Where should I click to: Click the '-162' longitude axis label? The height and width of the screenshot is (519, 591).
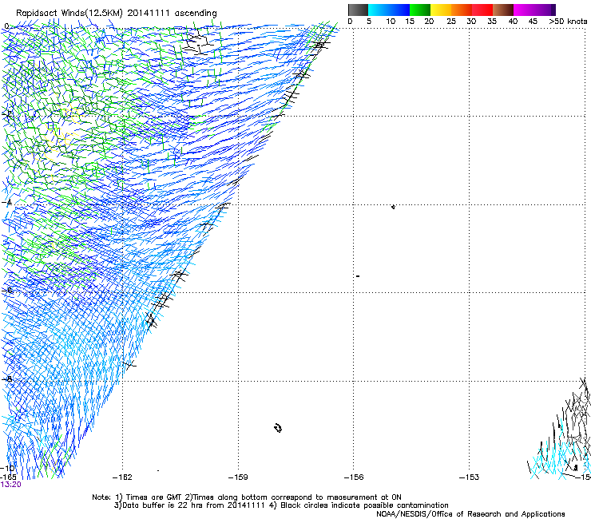122,477
